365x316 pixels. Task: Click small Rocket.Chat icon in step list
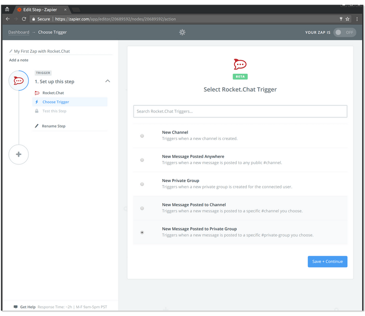coord(37,93)
